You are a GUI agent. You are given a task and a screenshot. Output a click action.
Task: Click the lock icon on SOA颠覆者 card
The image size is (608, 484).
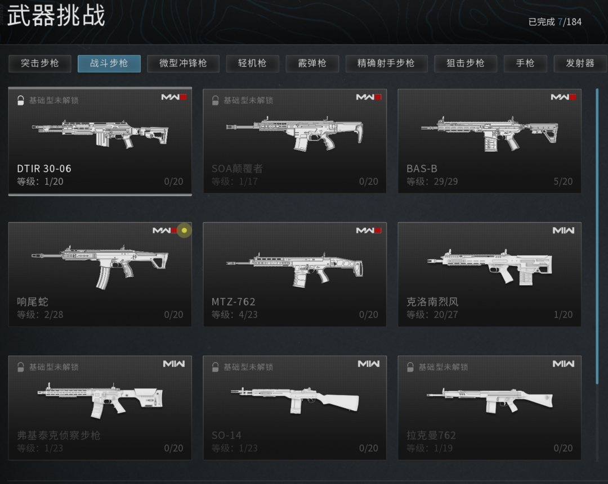pos(215,100)
